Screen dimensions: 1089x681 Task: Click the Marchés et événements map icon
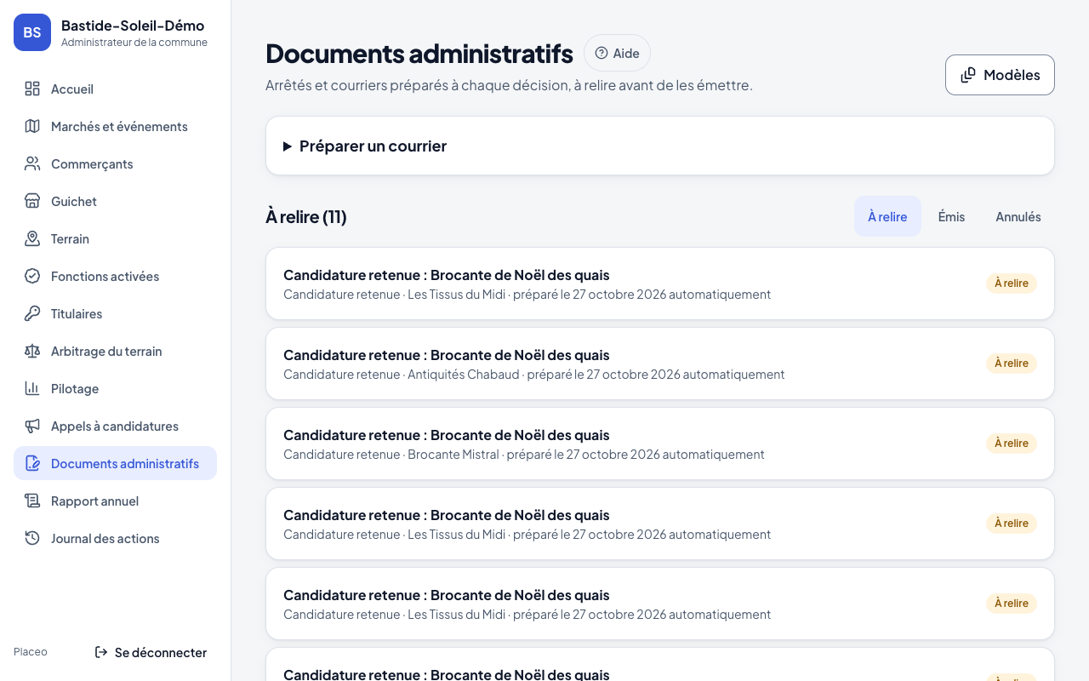click(32, 126)
